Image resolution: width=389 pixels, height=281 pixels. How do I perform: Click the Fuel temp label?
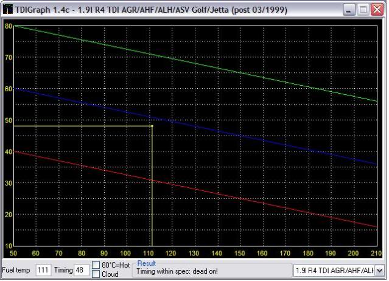pos(17,269)
